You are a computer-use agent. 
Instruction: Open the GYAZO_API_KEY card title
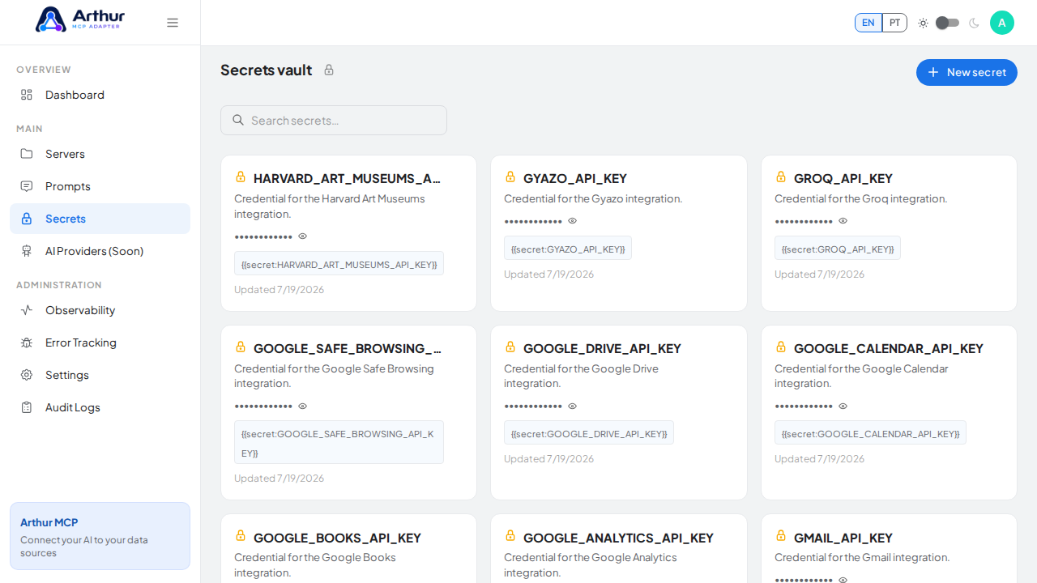(575, 178)
